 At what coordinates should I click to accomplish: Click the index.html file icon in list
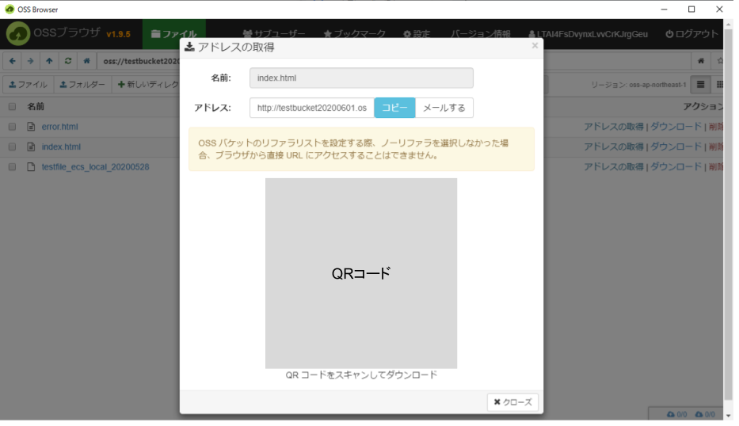(31, 147)
